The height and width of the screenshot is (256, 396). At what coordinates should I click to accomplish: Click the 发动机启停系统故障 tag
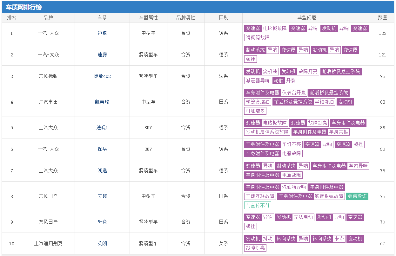click(267, 132)
